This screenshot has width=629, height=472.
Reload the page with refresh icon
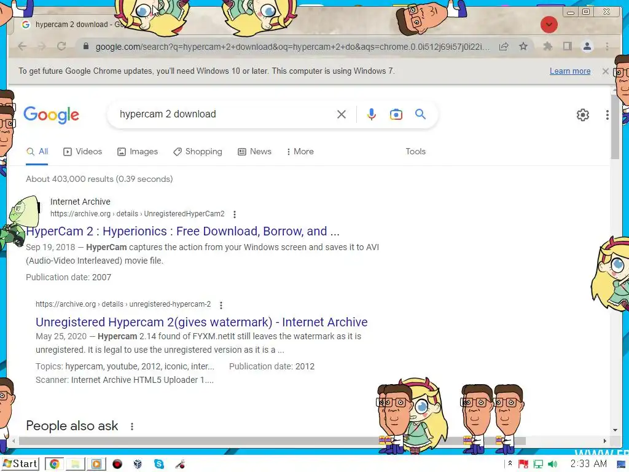click(61, 47)
